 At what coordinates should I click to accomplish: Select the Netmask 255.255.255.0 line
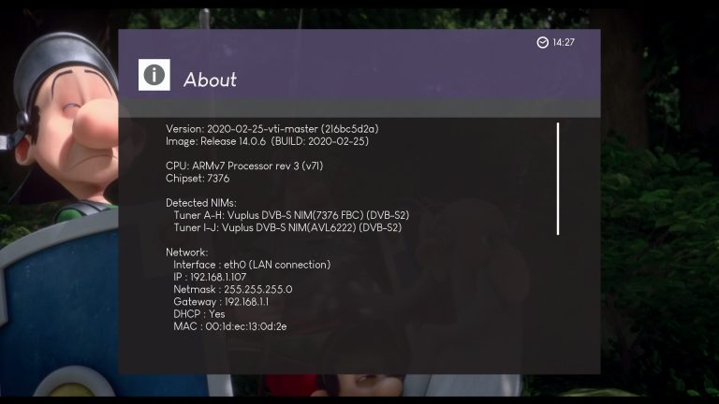[233, 289]
